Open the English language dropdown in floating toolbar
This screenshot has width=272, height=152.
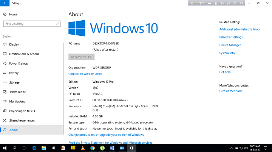[x=201, y=3]
